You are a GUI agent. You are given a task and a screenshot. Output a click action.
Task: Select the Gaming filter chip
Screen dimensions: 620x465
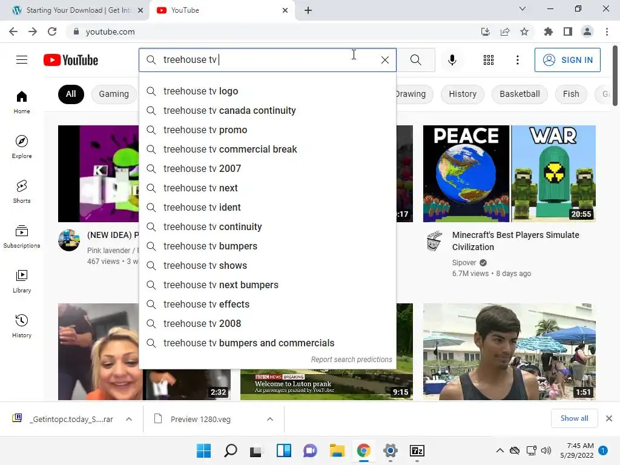click(x=114, y=94)
